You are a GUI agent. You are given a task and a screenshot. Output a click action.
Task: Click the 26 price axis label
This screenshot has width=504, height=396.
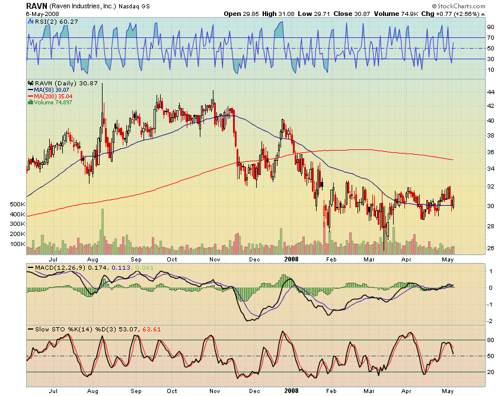click(490, 248)
